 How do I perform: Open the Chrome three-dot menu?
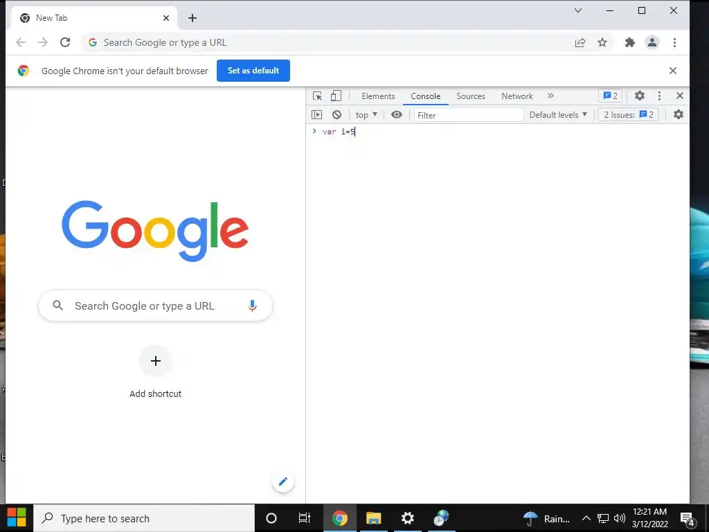click(x=674, y=42)
